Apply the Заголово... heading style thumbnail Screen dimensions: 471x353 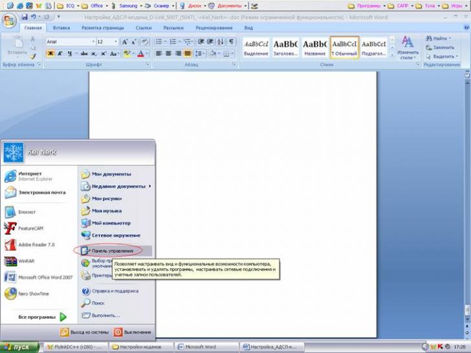pyautogui.click(x=285, y=47)
